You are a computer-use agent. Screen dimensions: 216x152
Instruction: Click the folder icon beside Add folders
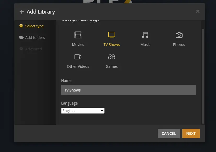pyautogui.click(x=21, y=38)
